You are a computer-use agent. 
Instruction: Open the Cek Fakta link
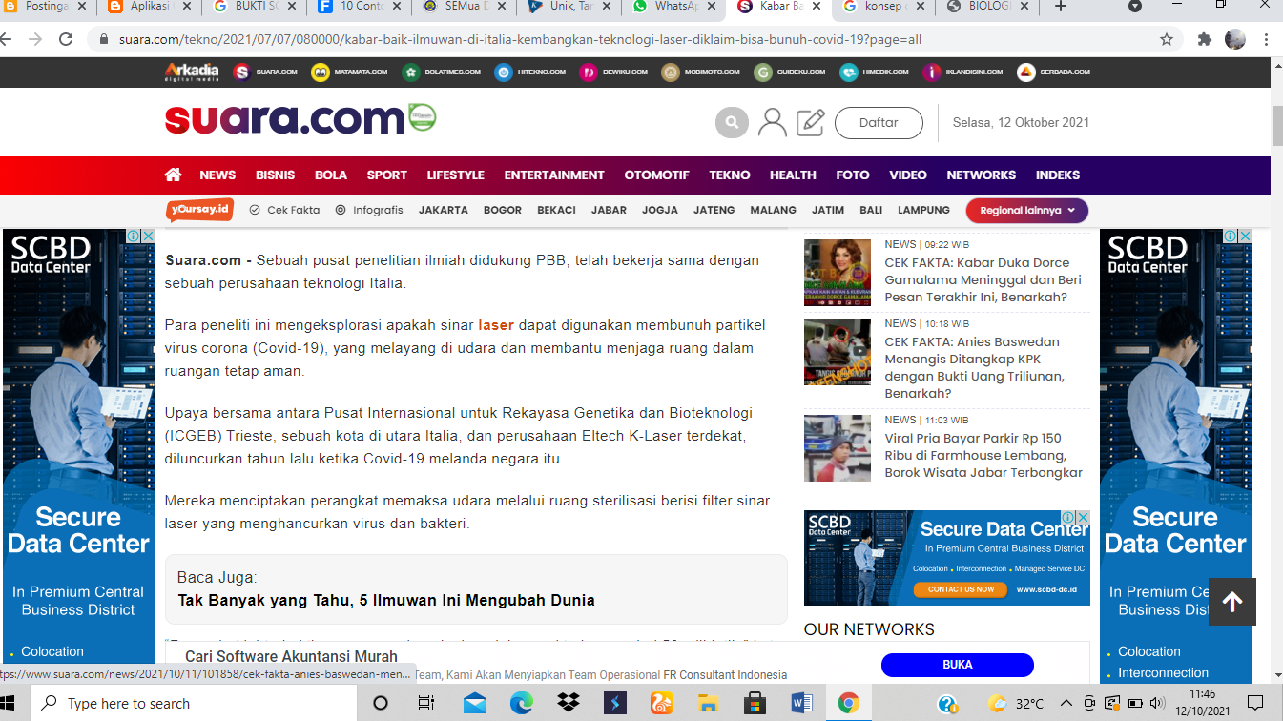pos(284,210)
